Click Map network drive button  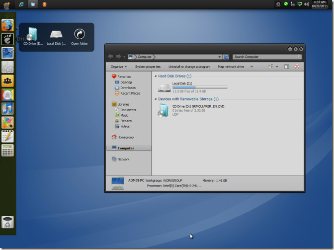click(x=231, y=67)
